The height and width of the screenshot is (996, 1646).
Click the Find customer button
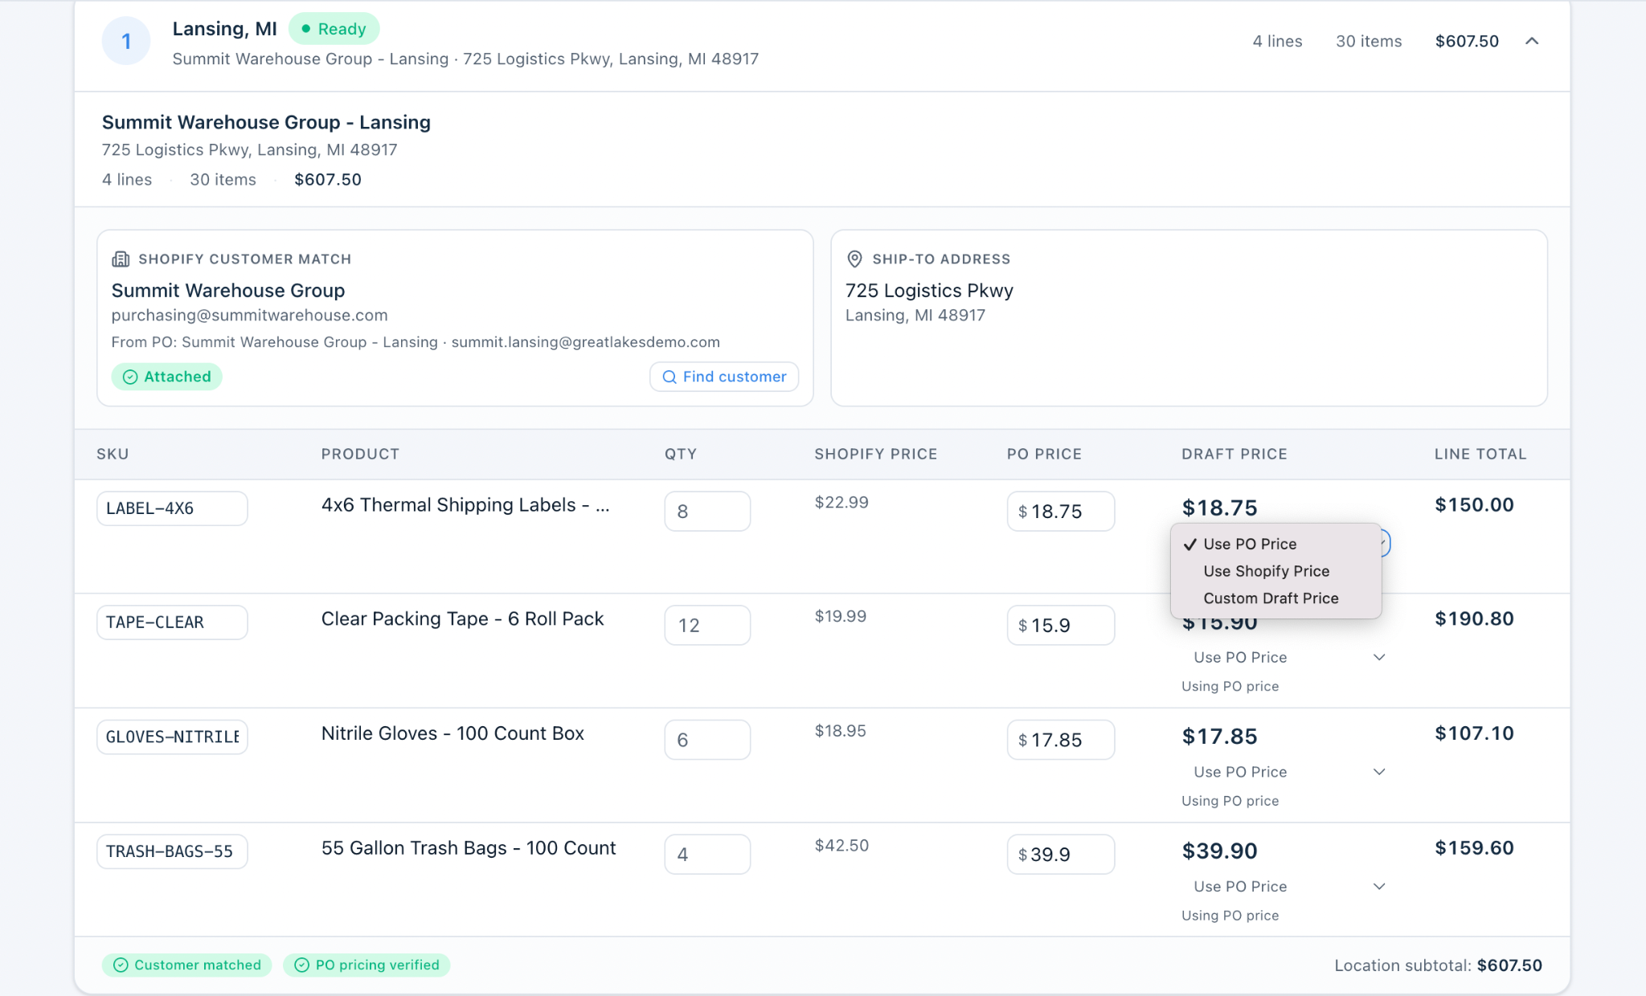(x=724, y=377)
